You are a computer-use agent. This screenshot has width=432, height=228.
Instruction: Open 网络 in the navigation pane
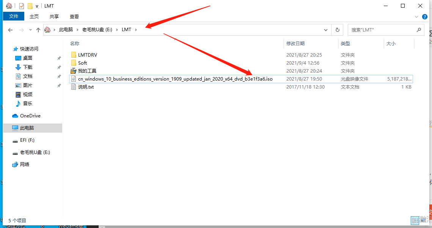pyautogui.click(x=25, y=165)
